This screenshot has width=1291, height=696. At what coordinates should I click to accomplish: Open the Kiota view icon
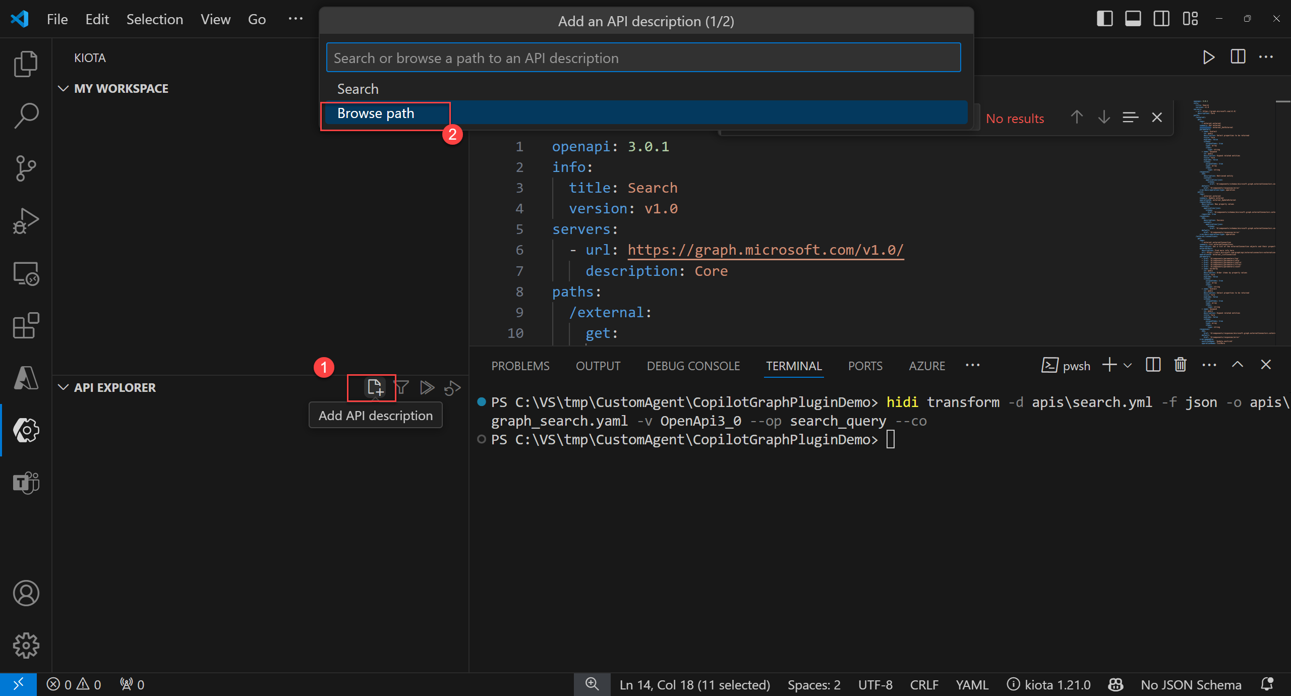(x=26, y=430)
